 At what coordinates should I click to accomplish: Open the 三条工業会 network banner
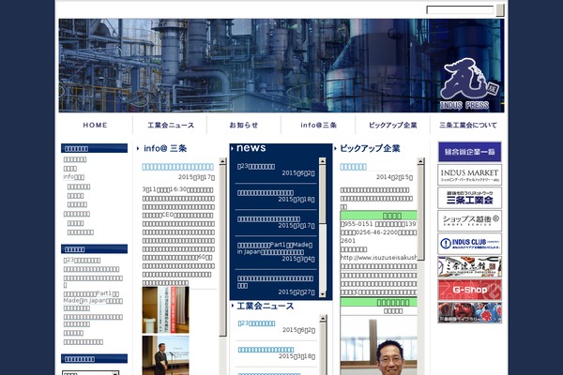[469, 198]
